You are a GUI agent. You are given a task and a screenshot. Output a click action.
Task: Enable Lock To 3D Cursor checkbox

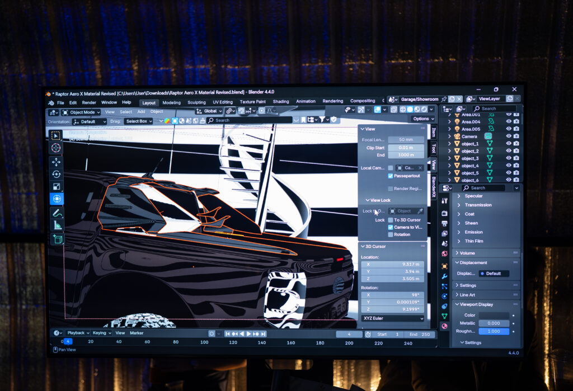point(391,220)
